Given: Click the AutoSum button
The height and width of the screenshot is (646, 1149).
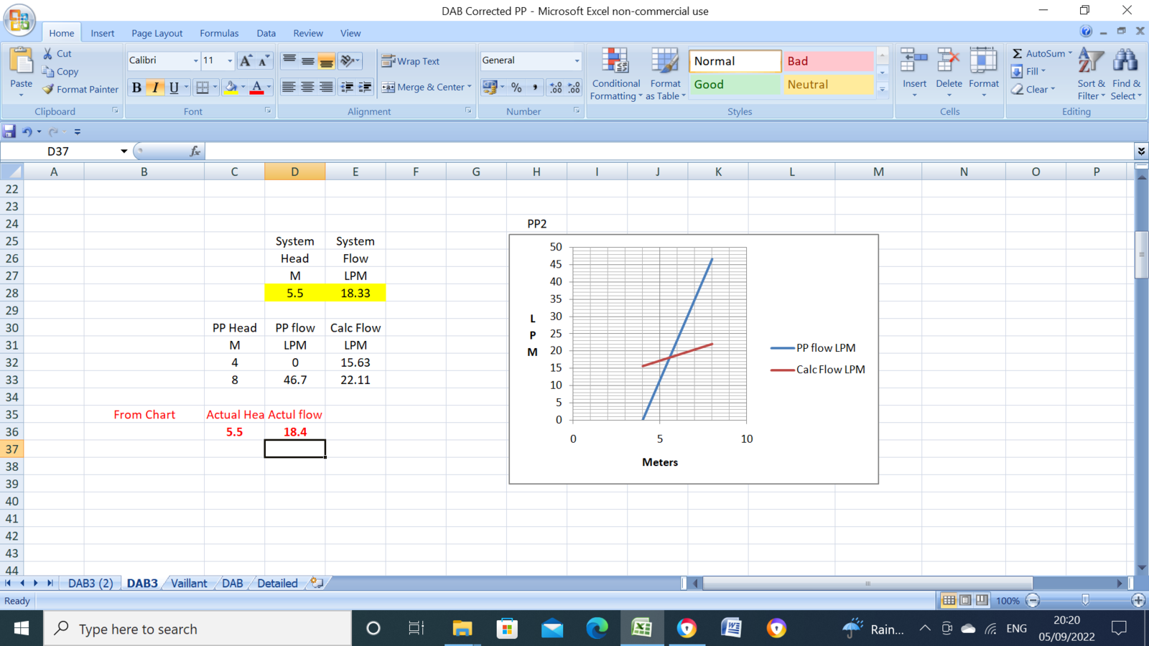Looking at the screenshot, I should pyautogui.click(x=1040, y=53).
